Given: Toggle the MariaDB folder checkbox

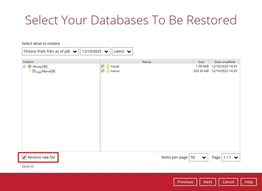Looking at the screenshot, I should pos(34,71).
